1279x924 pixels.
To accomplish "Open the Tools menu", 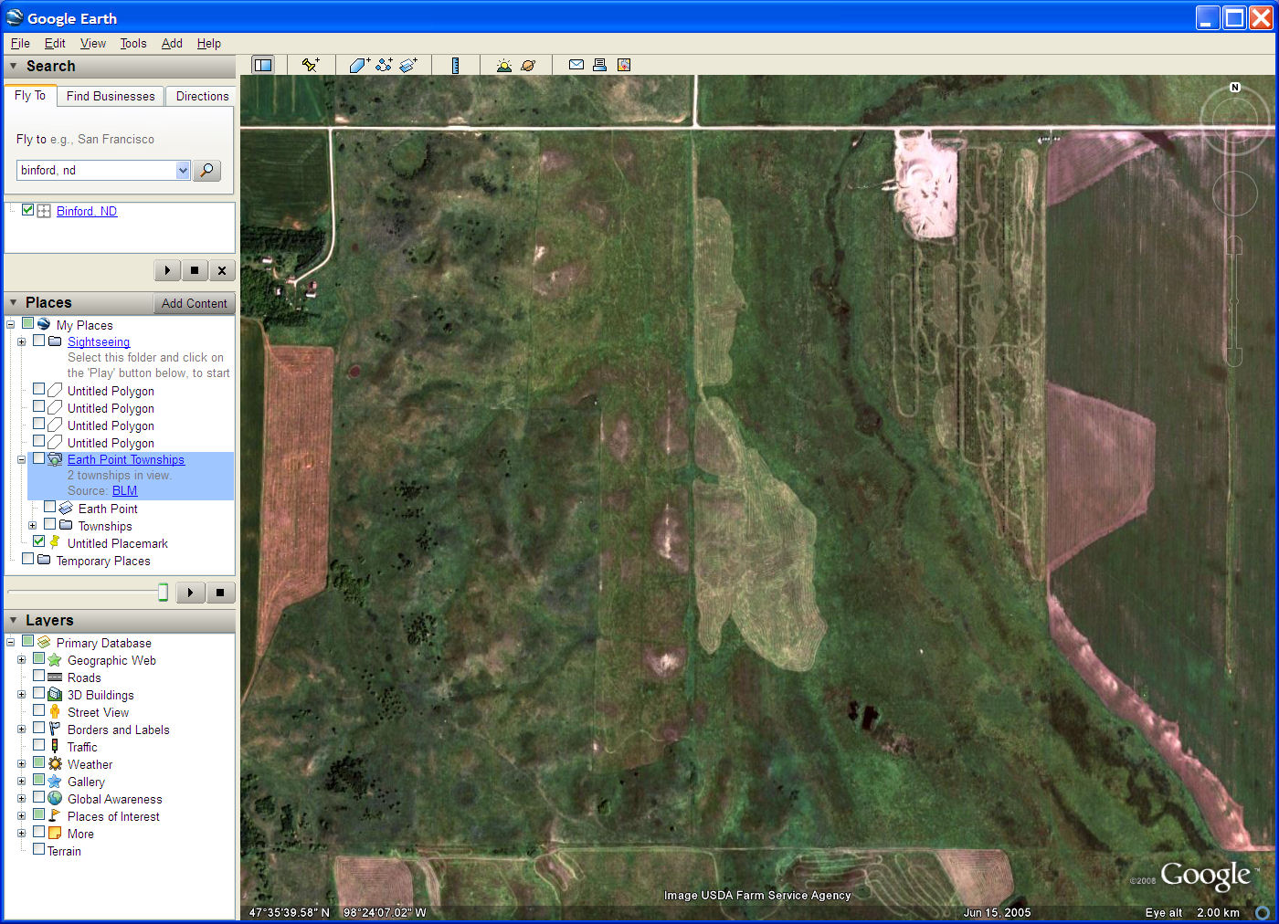I will 133,43.
